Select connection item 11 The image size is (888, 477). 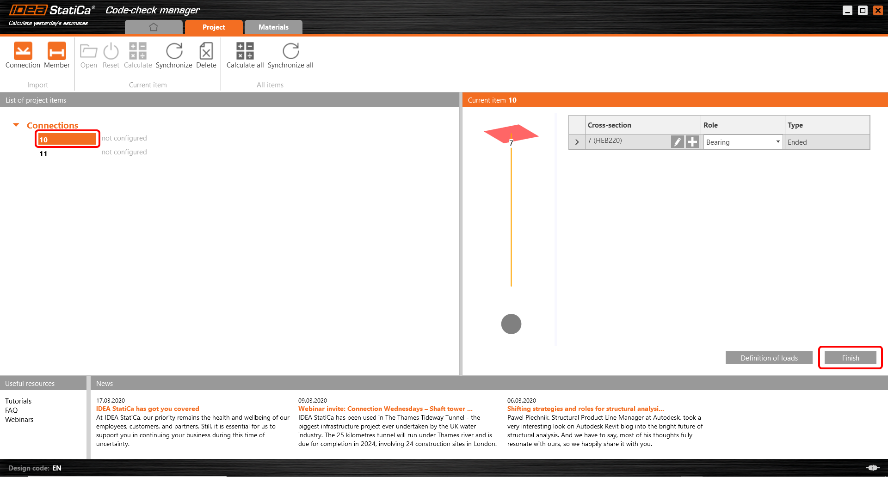coord(43,153)
